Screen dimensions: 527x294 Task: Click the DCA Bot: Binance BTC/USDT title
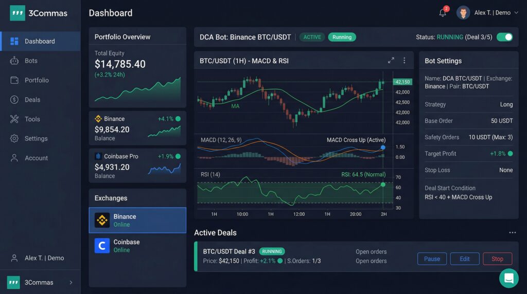click(x=245, y=37)
